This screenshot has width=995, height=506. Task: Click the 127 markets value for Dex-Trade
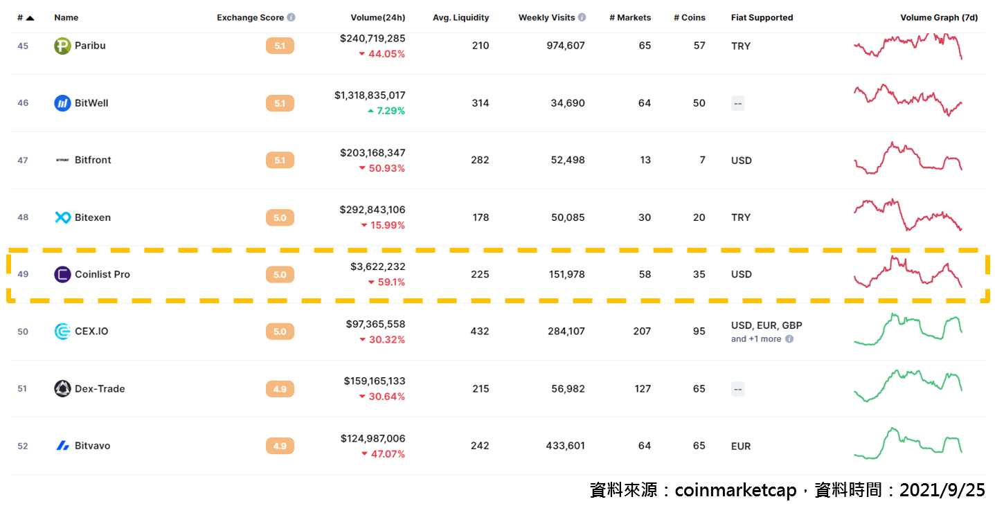click(x=643, y=389)
